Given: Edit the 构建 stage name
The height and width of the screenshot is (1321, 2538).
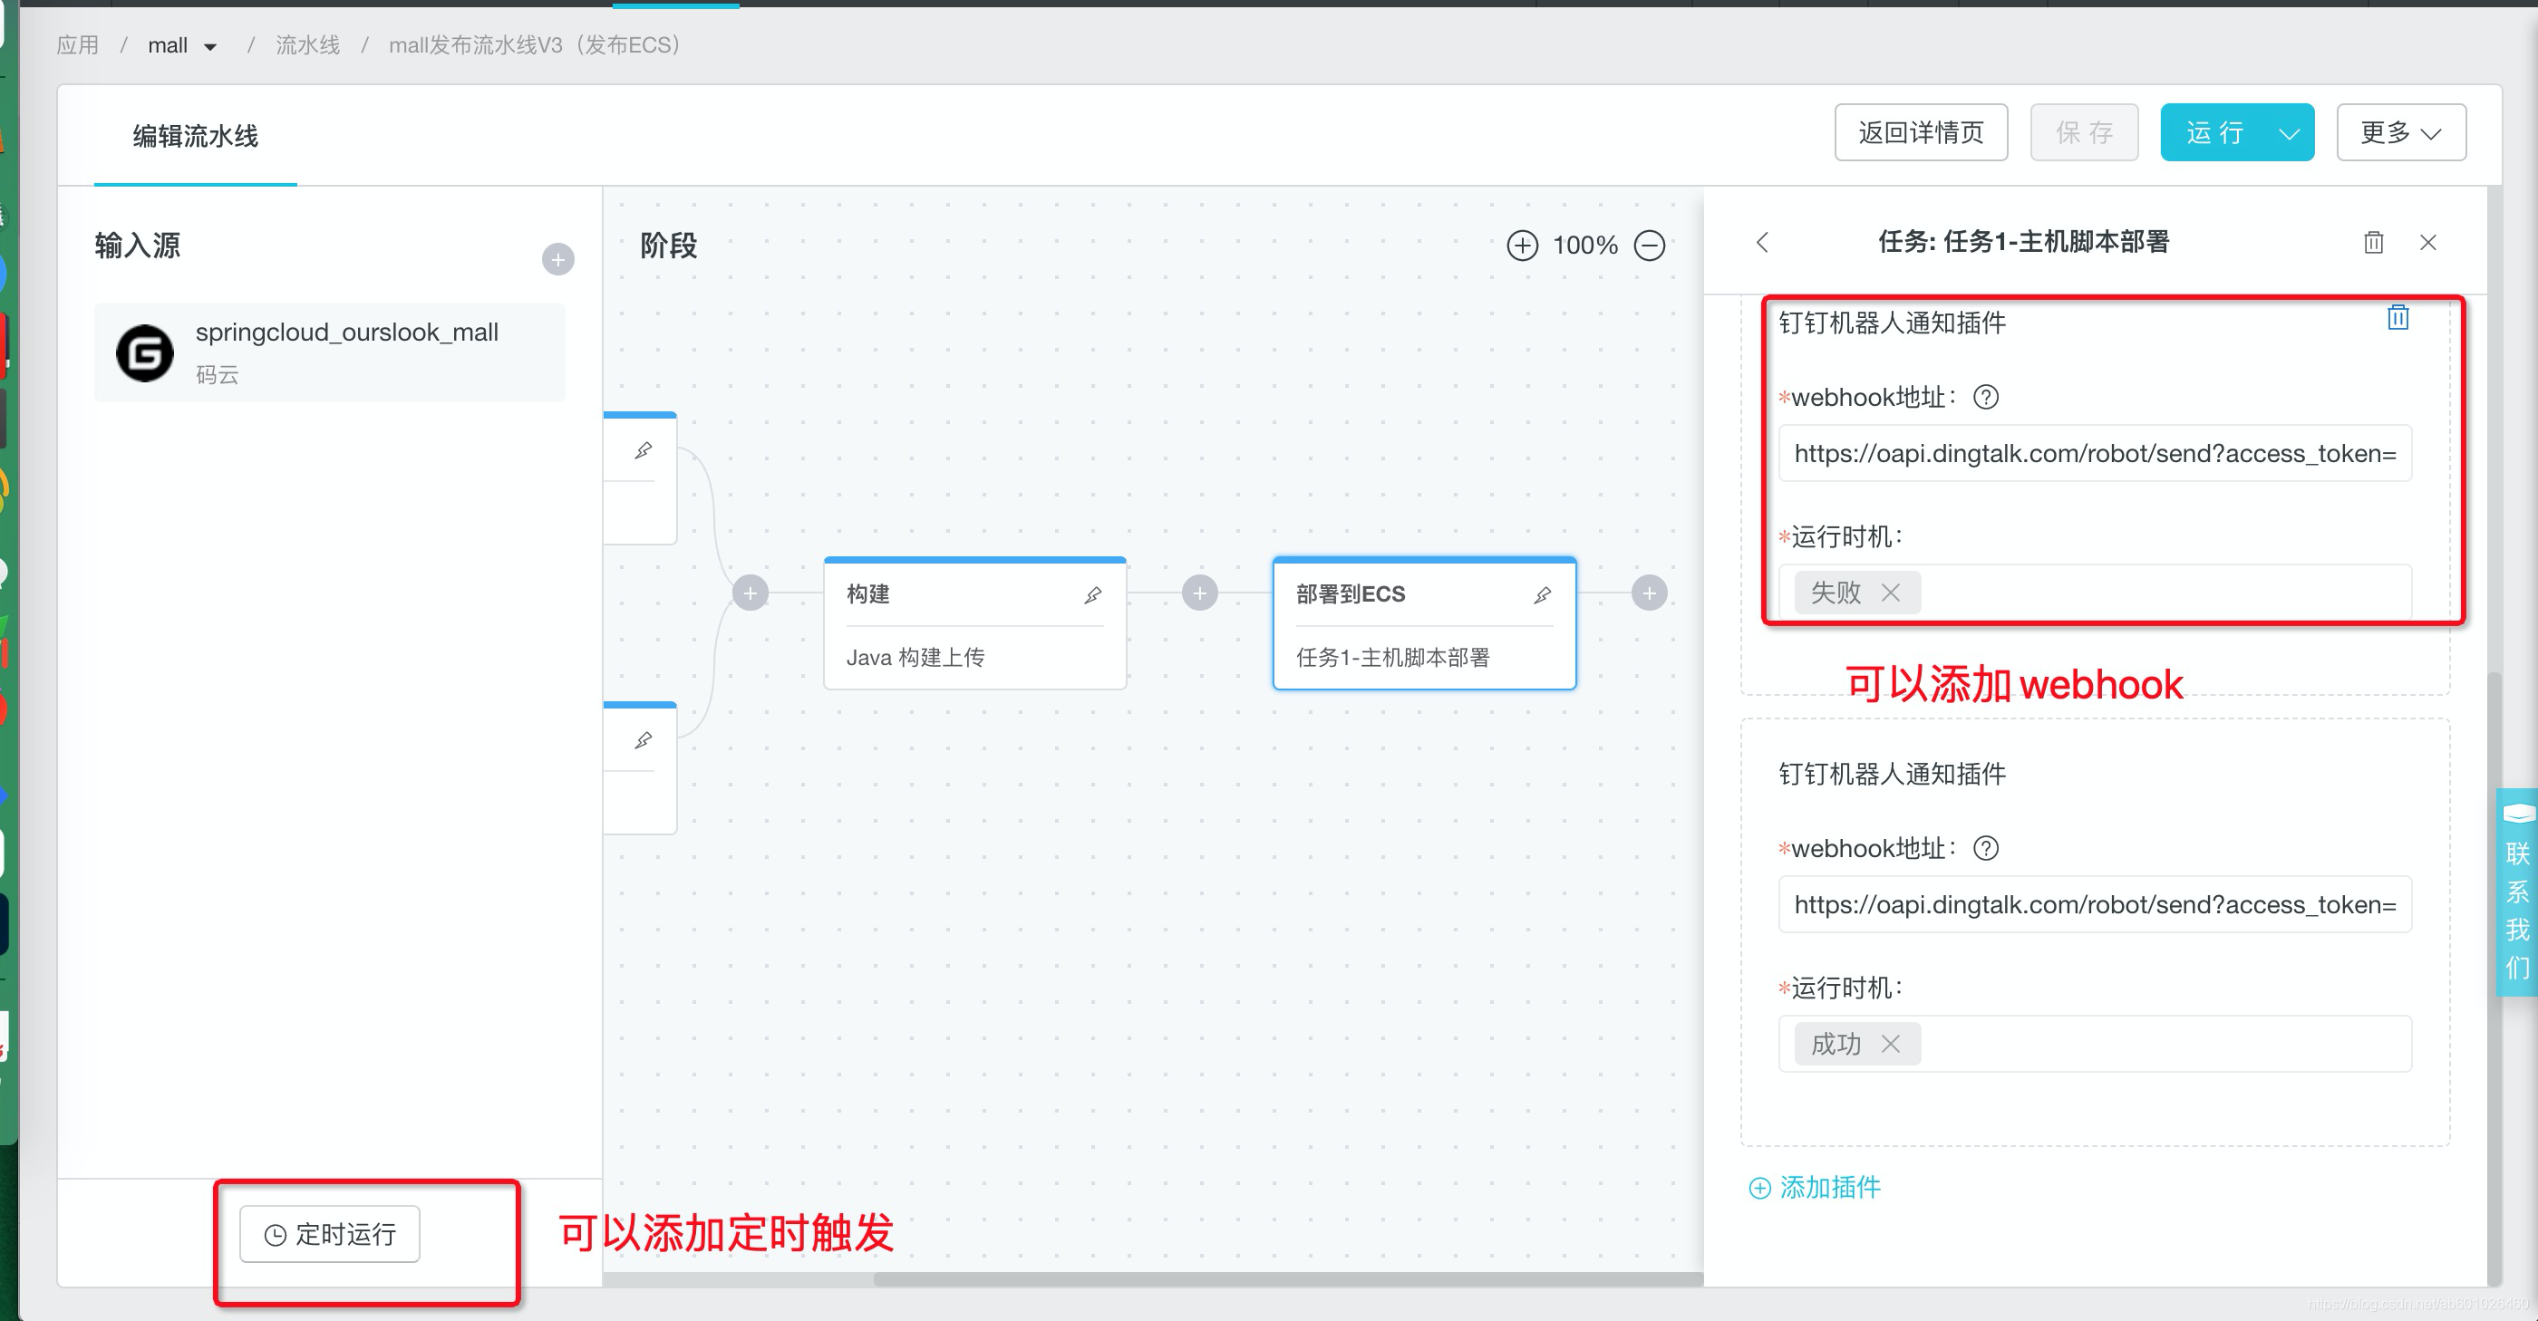Looking at the screenshot, I should point(1092,595).
